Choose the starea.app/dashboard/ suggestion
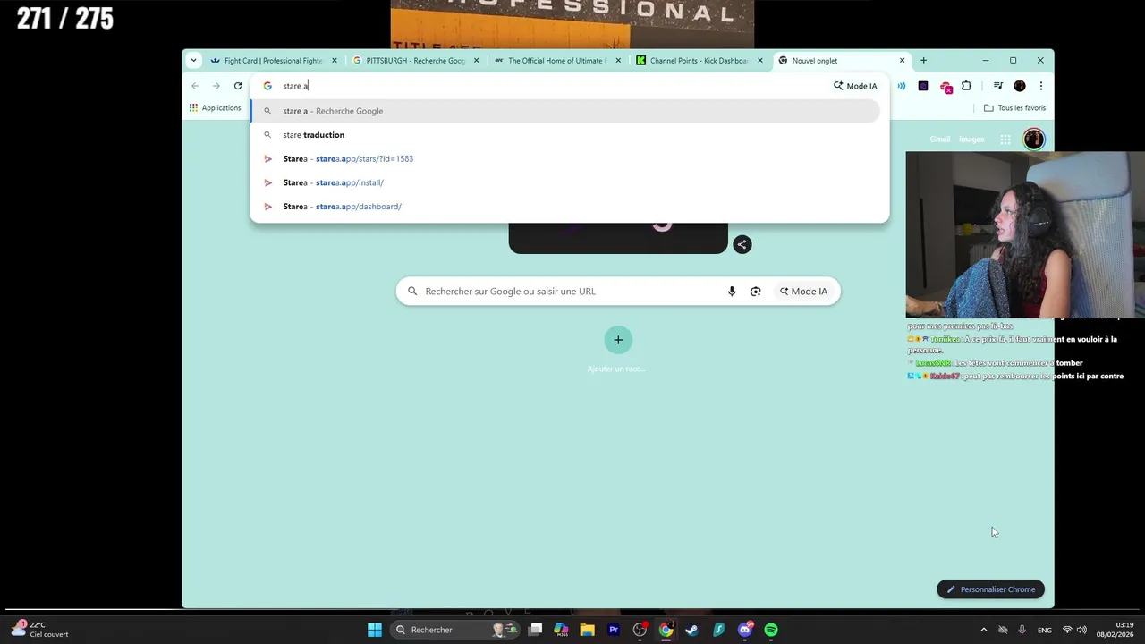Image resolution: width=1145 pixels, height=644 pixels. coord(564,207)
